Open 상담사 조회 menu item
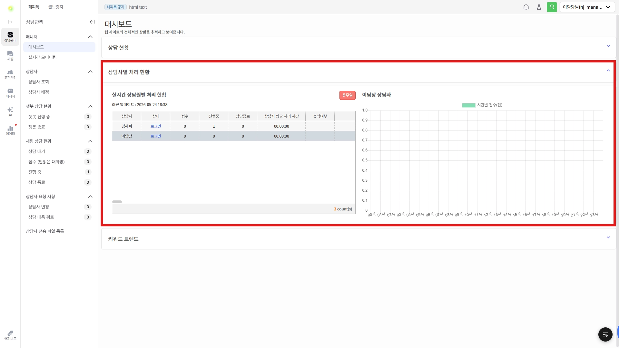Viewport: 619px width, 348px height. (59, 82)
